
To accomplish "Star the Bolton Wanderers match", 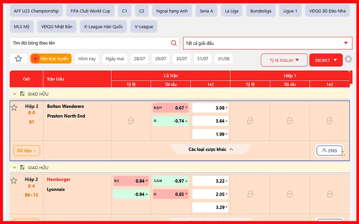I will (14, 108).
